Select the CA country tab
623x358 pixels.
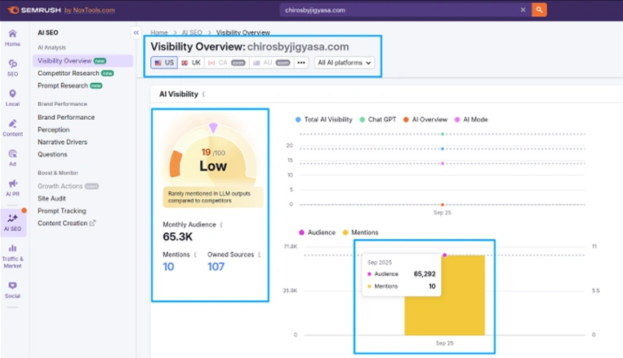click(227, 63)
